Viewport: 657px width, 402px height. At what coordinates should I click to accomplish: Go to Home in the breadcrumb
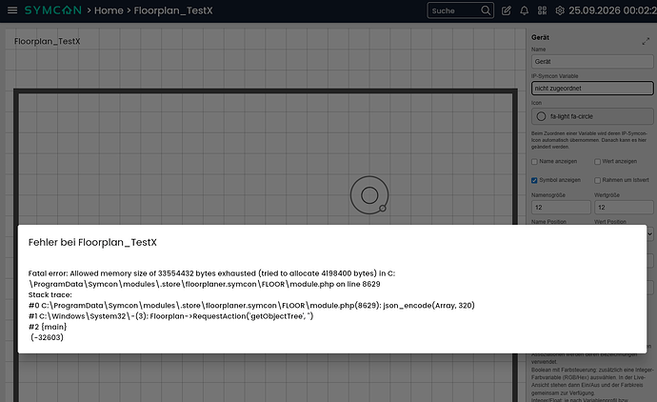(109, 10)
